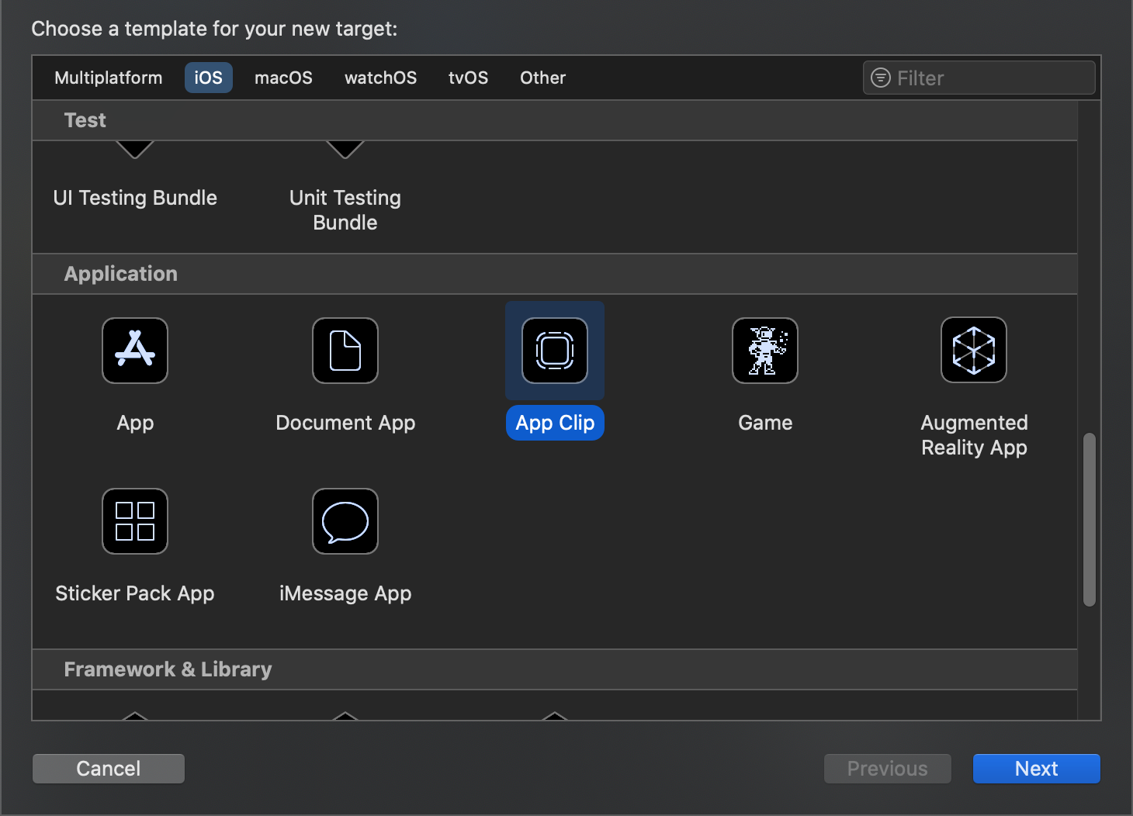The image size is (1133, 816).
Task: Click the Next button
Action: 1037,769
